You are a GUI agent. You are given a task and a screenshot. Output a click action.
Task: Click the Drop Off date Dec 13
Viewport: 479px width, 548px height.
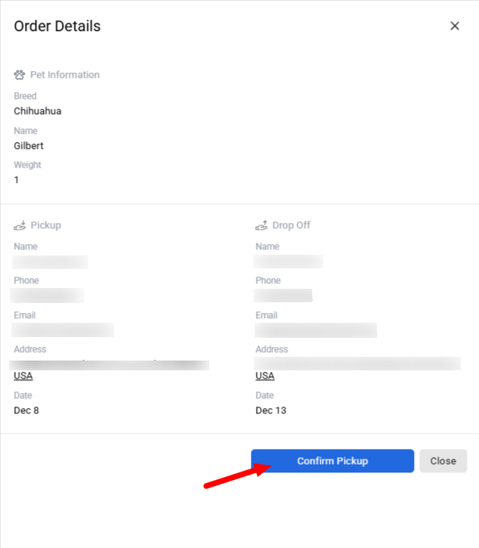[x=270, y=410]
